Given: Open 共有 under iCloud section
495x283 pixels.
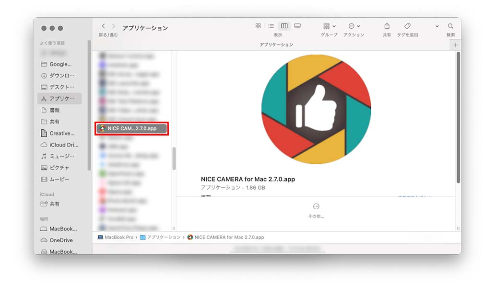Looking at the screenshot, I should tap(59, 204).
